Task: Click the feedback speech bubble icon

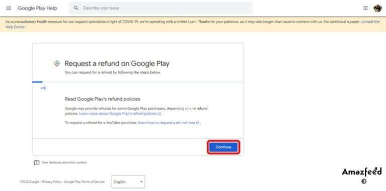Action: tap(37, 162)
